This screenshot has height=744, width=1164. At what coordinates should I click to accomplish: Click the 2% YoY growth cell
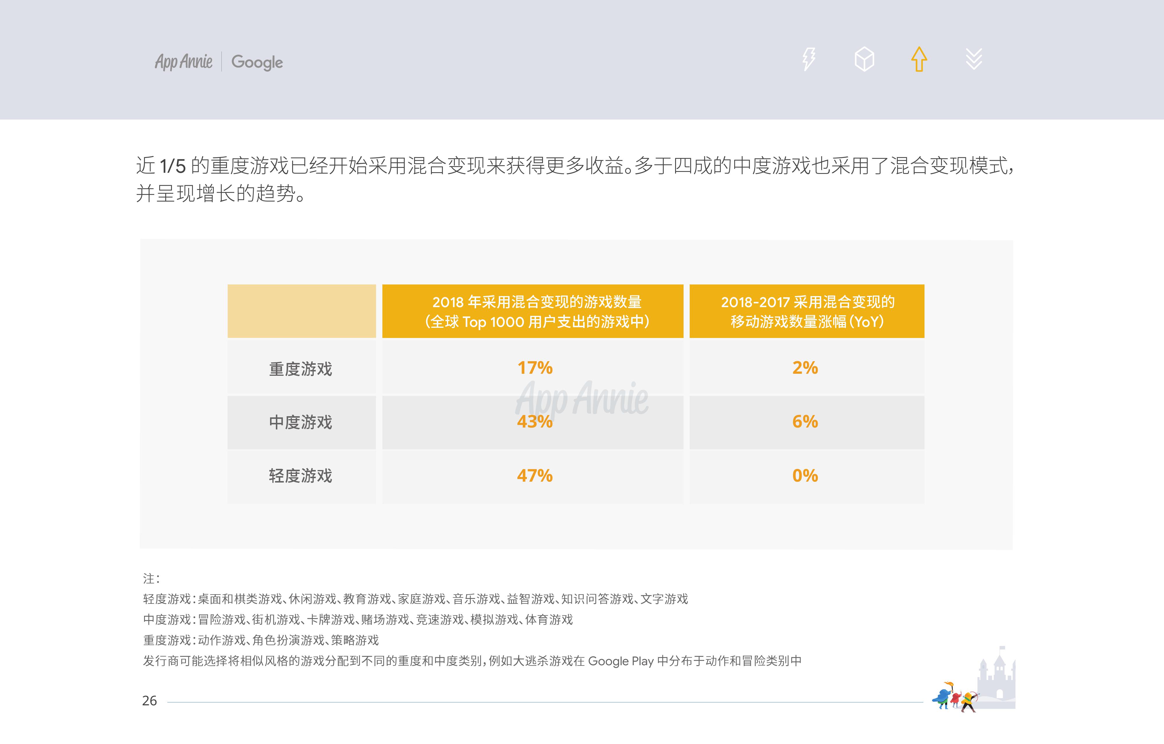click(805, 368)
